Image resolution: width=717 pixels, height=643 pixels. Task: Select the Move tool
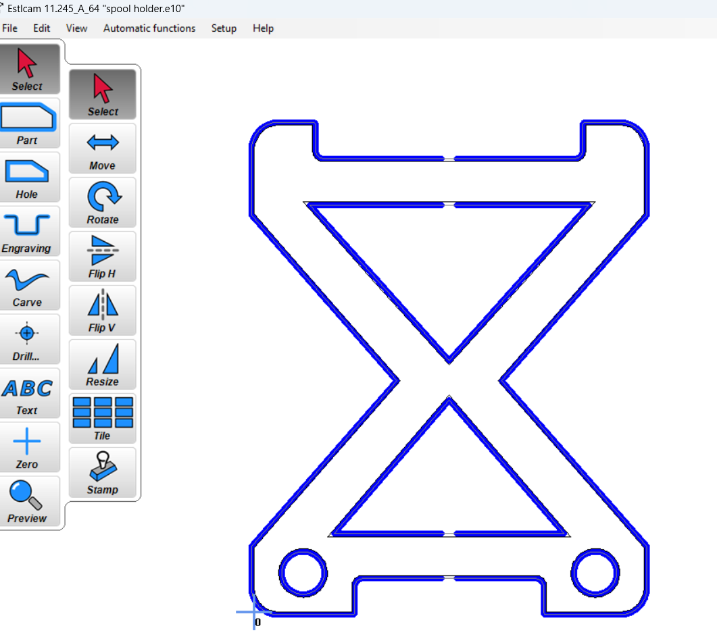click(103, 149)
